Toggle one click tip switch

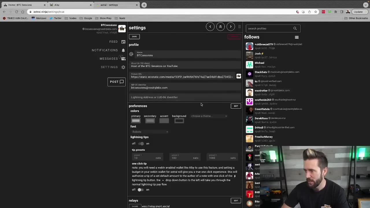pos(140,190)
